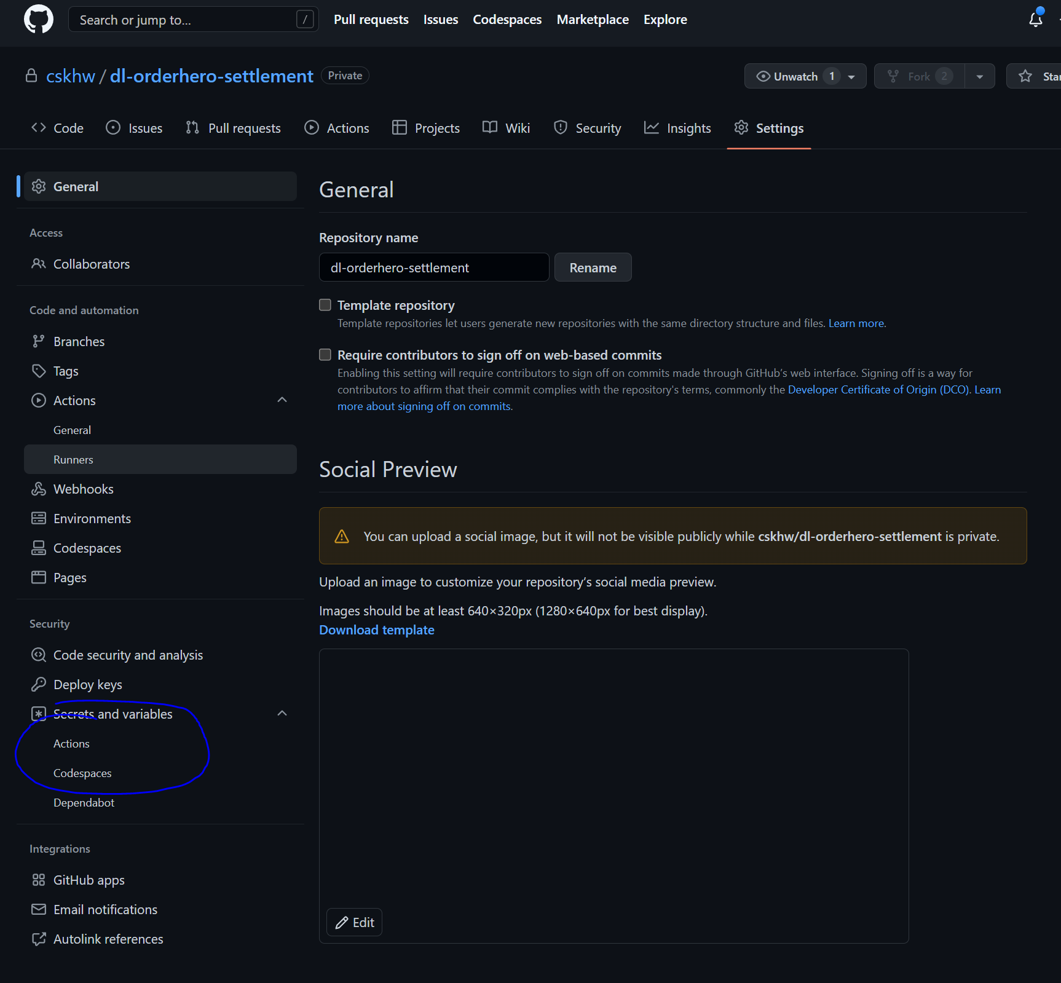This screenshot has height=983, width=1061.
Task: Open the Unwatch dropdown arrow
Action: [x=852, y=76]
